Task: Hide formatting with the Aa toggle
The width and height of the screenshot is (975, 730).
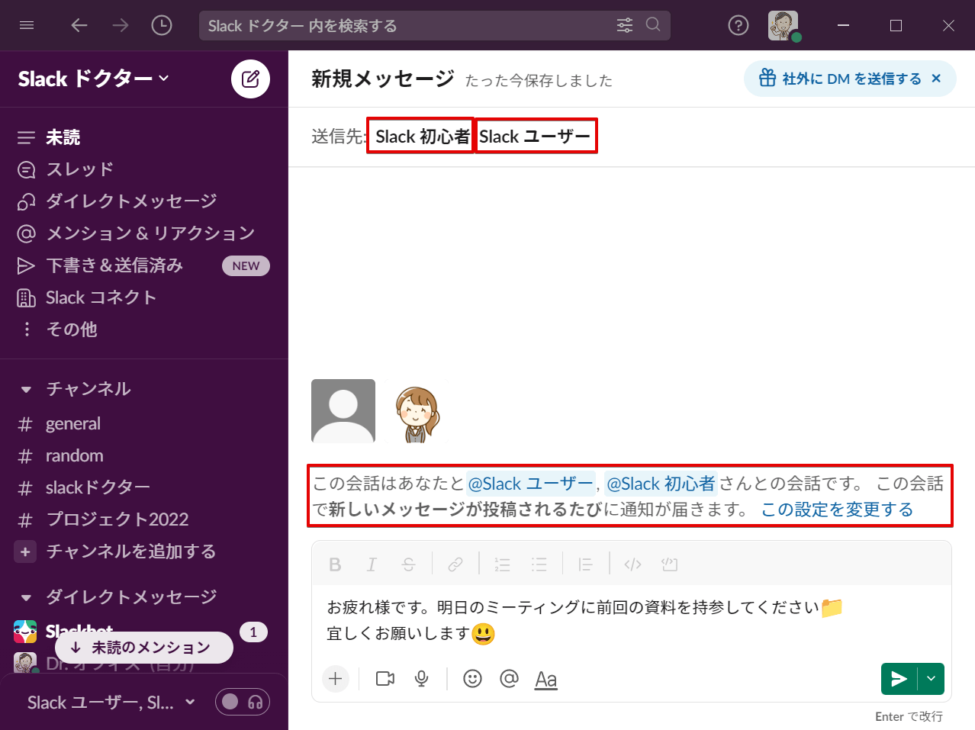Action: click(545, 679)
